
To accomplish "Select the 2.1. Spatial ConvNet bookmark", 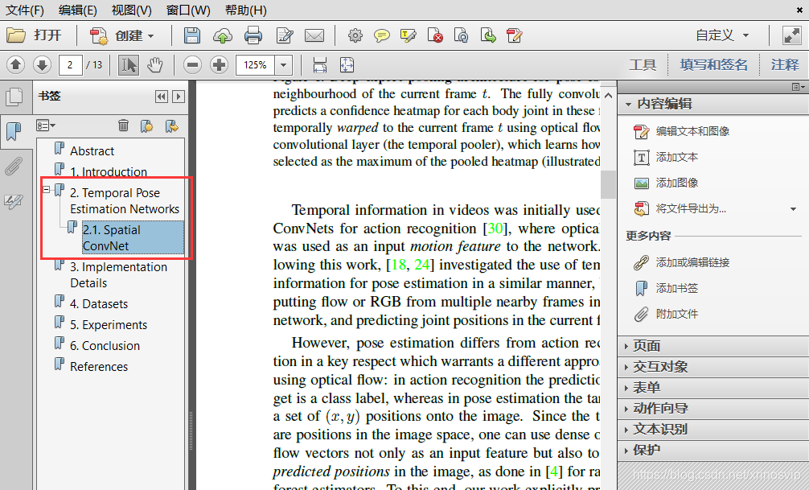I will [x=133, y=237].
